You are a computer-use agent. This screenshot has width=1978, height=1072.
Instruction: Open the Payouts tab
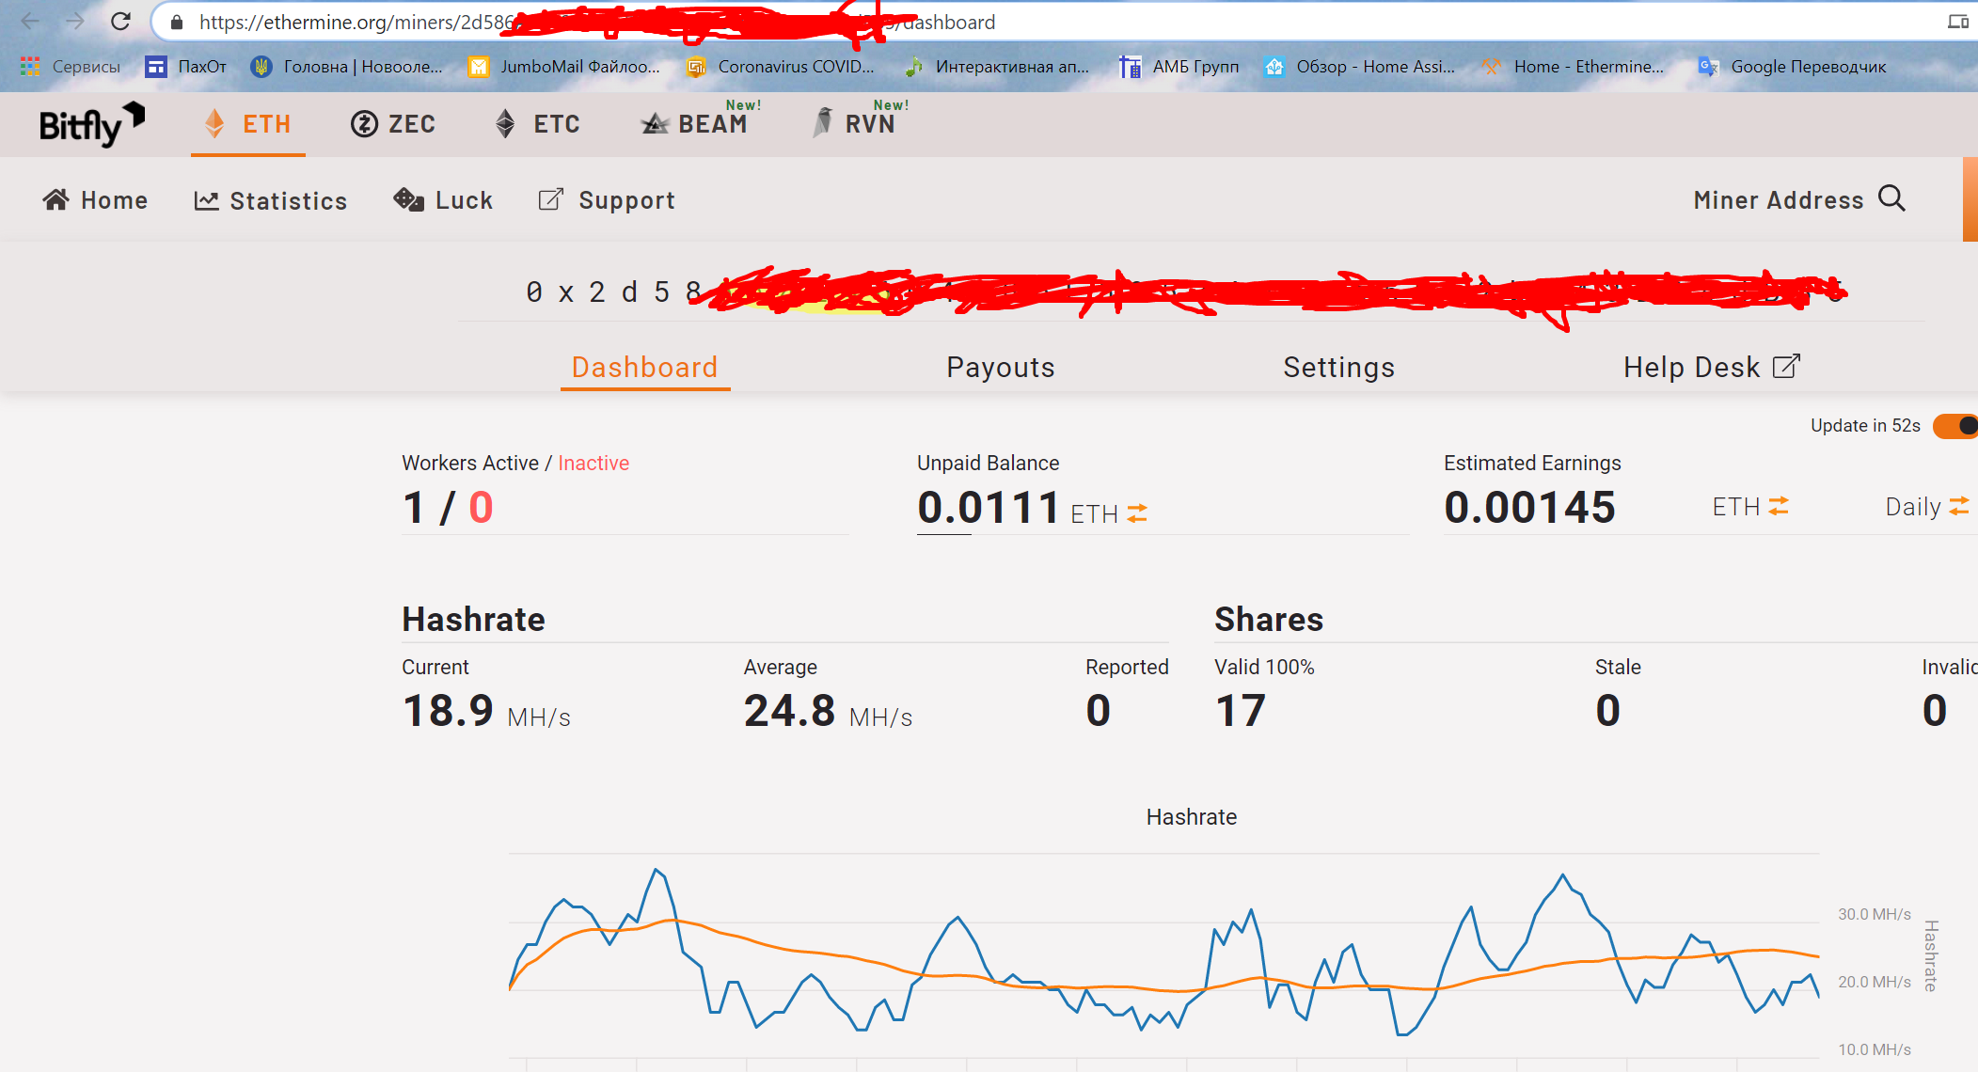pos(1001,368)
